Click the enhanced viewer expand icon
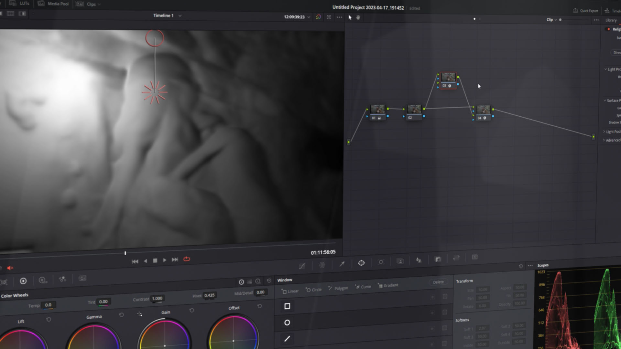The width and height of the screenshot is (621, 349). (329, 17)
